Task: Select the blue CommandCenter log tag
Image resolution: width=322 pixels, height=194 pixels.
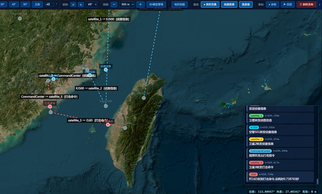Action: point(260,151)
